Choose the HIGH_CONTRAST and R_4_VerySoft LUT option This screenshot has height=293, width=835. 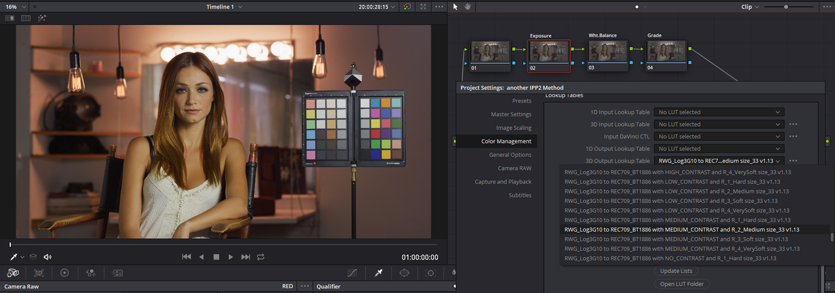[x=695, y=172]
